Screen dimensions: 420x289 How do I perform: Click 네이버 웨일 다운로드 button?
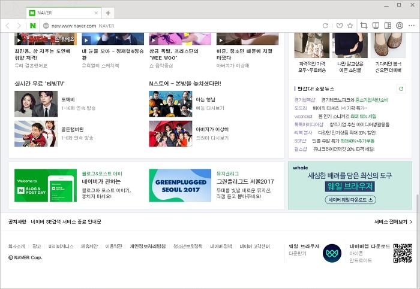point(350,200)
